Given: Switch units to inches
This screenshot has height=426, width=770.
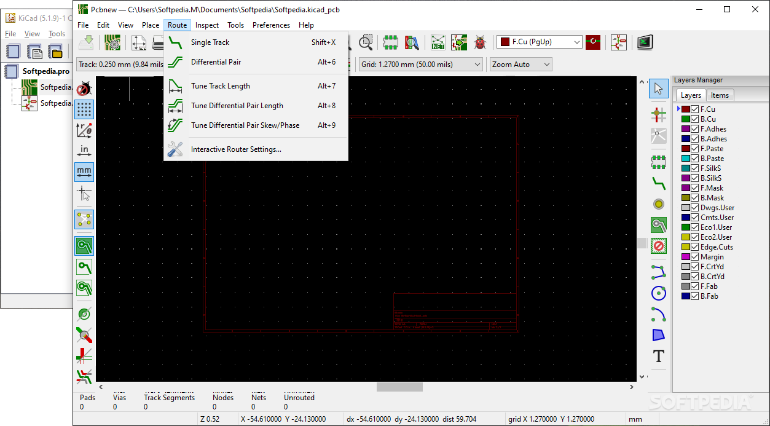Looking at the screenshot, I should click(x=84, y=151).
